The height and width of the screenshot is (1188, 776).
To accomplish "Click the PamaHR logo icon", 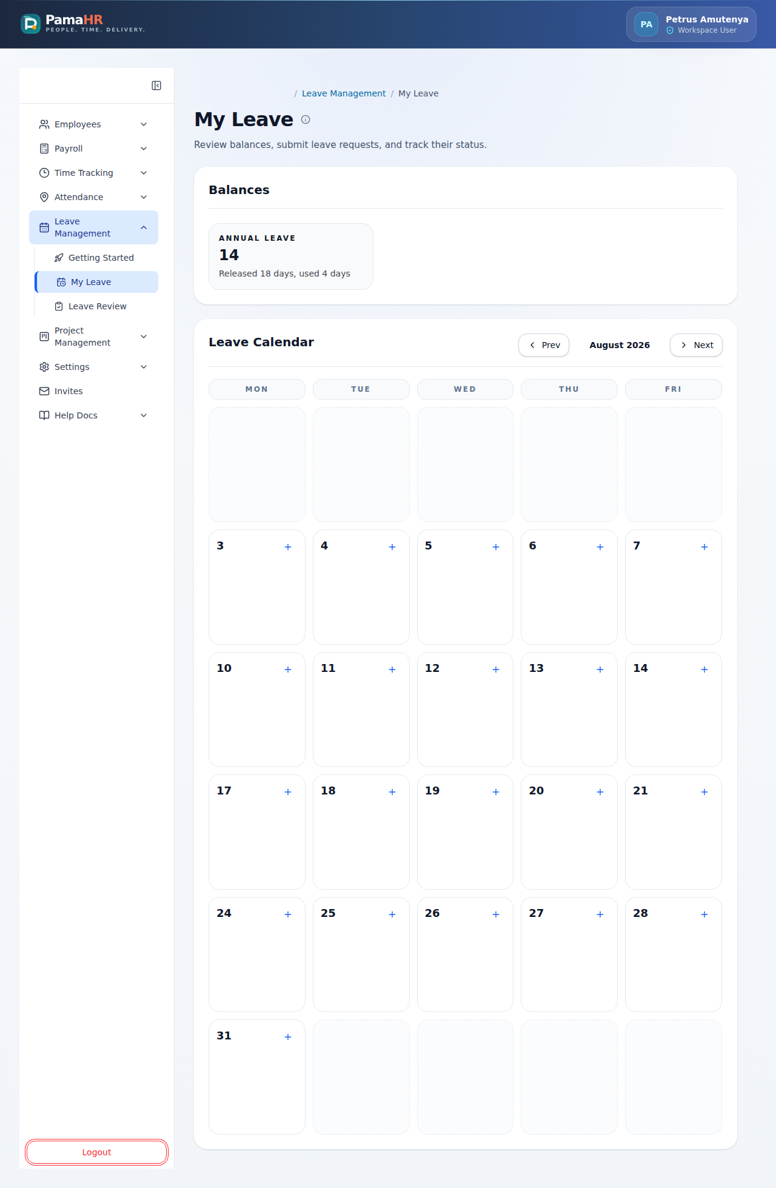I will 30,24.
